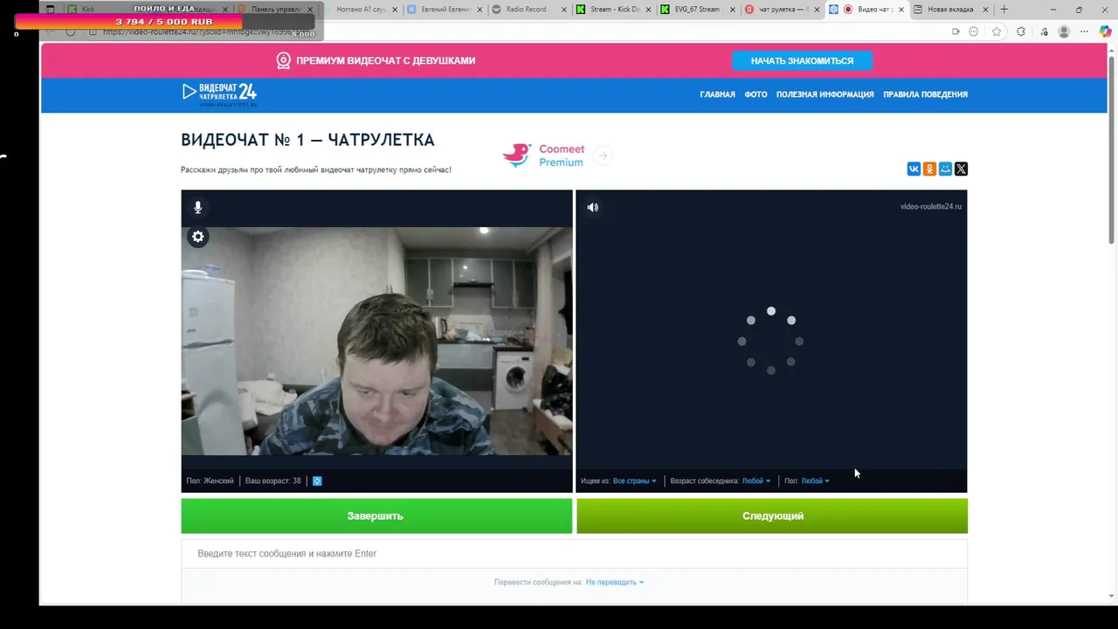Click the ВИДЕОЧАТ № 1 — ЧАТРУЛЕТКА heading
The image size is (1118, 629).
pyautogui.click(x=307, y=140)
